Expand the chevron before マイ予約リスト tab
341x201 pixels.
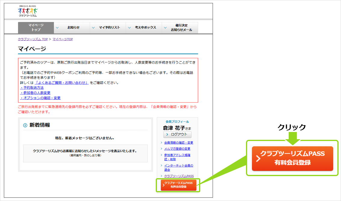[x=93, y=28]
